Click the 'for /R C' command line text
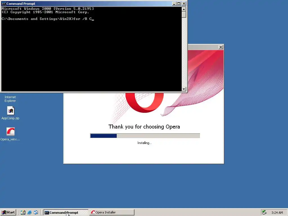The width and height of the screenshot is (288, 216). point(82,19)
